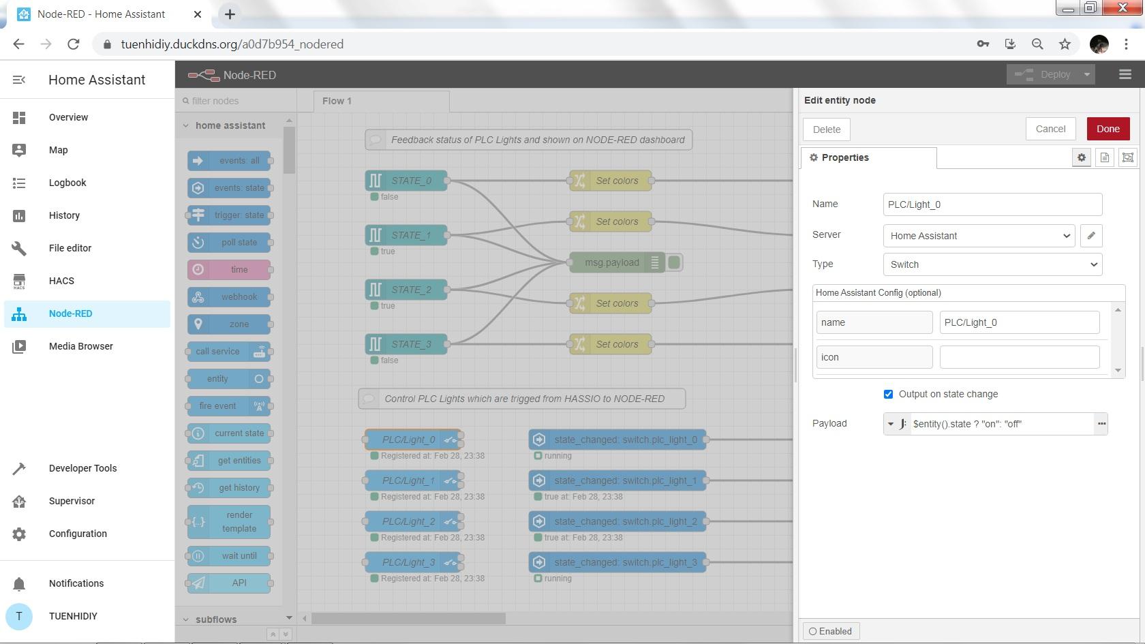Select the Node-RED sidebar menu item
Screen dimensions: 1145x644
[x=87, y=313]
